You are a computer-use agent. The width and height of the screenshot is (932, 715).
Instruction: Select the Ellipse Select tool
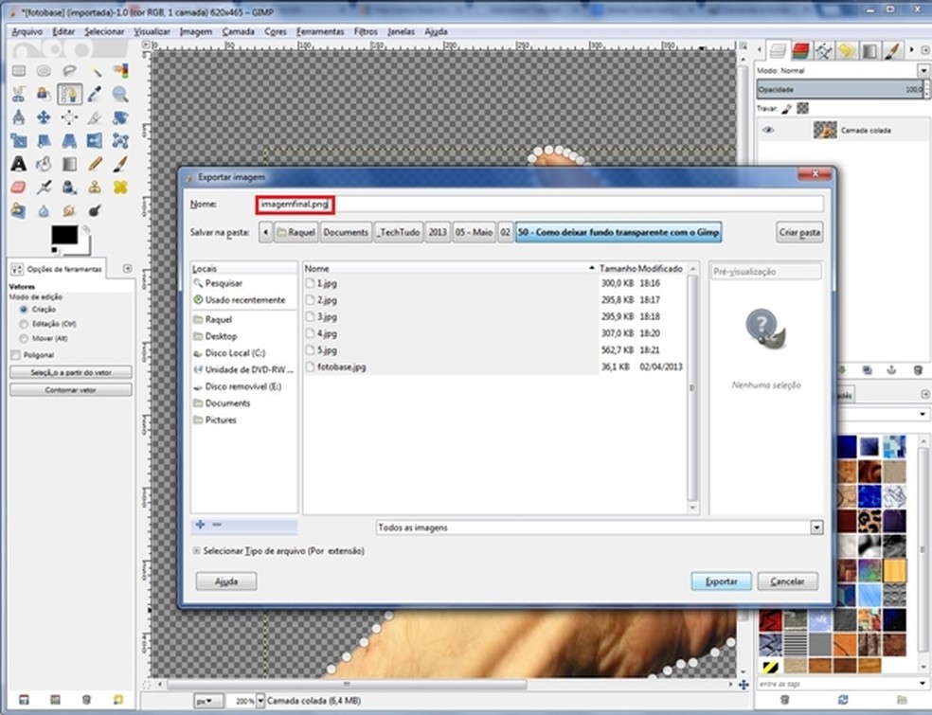44,71
